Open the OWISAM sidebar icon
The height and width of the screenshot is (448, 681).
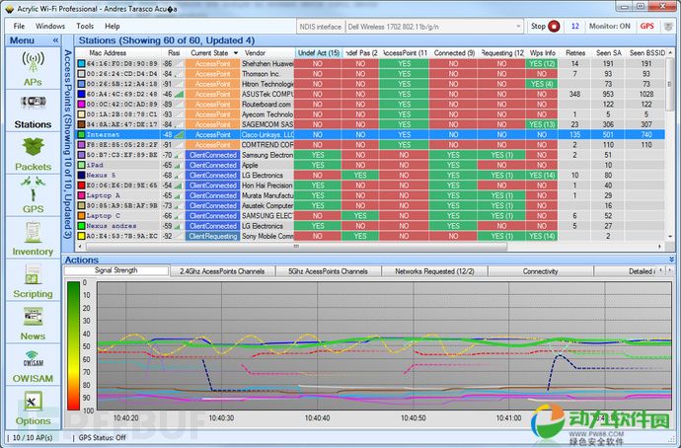(x=32, y=364)
